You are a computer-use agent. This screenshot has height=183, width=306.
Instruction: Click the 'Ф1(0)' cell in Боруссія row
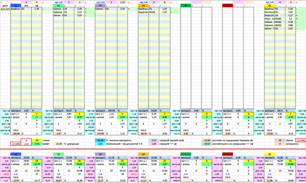[153, 12]
